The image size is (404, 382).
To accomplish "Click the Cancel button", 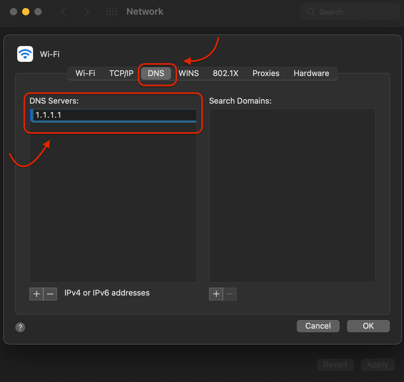I will [318, 326].
